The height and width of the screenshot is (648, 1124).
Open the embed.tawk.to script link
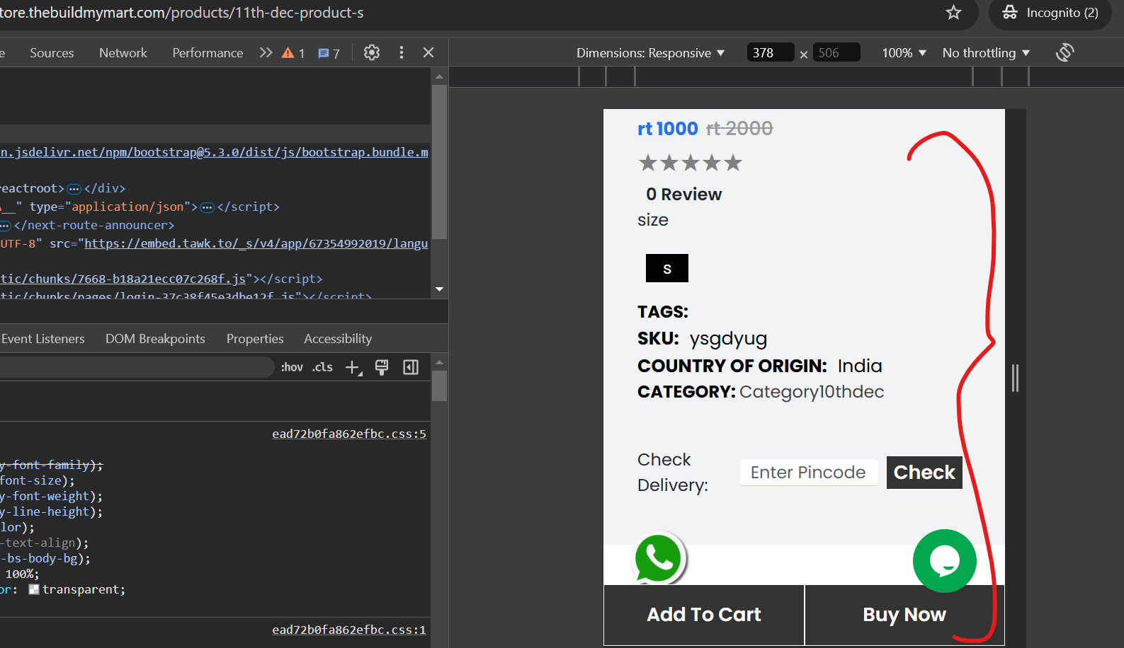pos(256,243)
